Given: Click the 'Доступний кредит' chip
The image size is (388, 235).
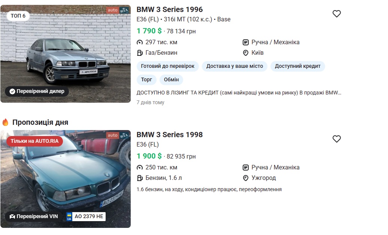Looking at the screenshot, I should click(298, 66).
